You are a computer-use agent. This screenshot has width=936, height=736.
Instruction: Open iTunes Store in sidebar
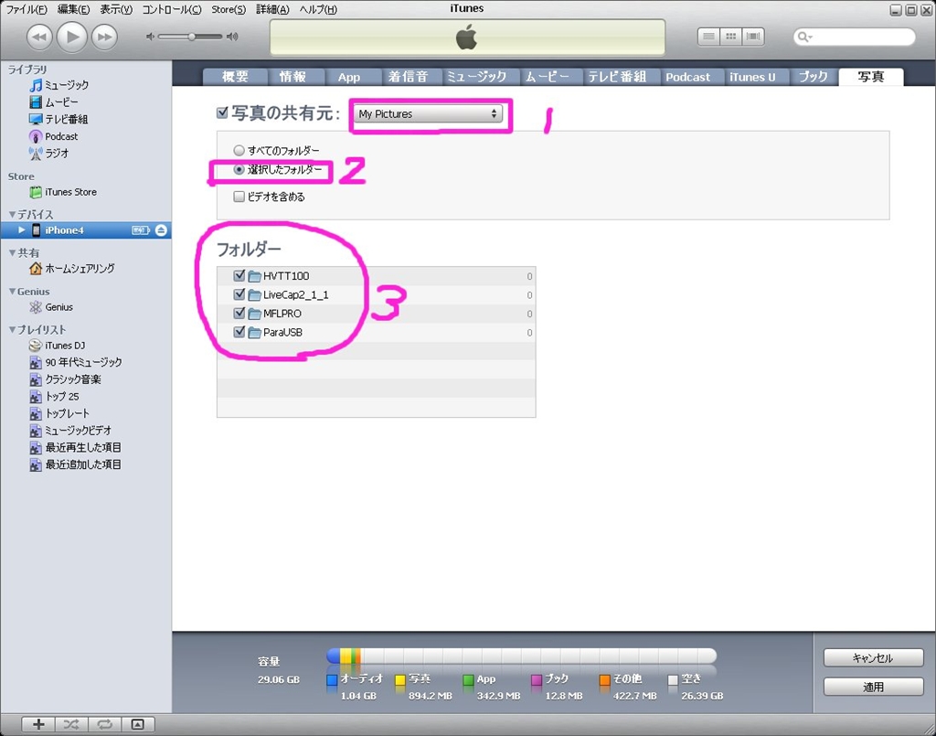tap(63, 192)
